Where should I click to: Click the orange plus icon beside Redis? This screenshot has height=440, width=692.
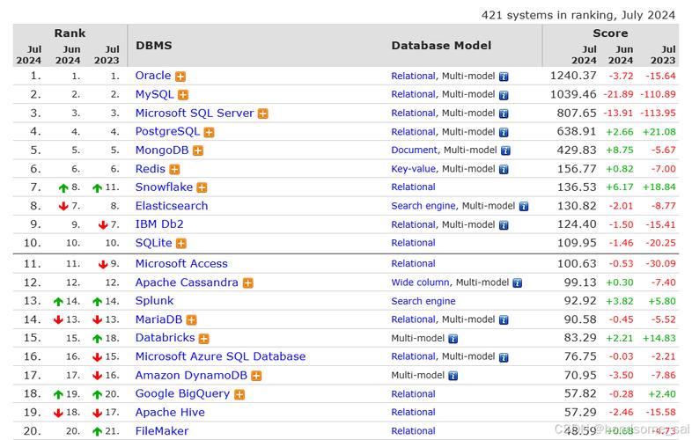[x=174, y=170]
